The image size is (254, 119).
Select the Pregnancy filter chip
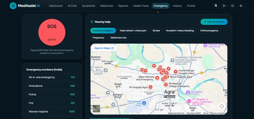pos(99,38)
